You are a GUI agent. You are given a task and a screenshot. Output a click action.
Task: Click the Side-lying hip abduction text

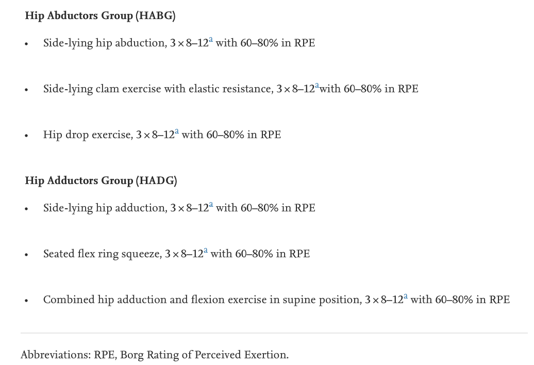click(x=105, y=43)
